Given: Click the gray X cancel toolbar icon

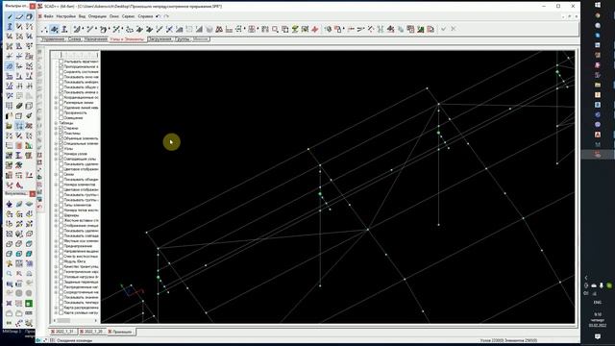Looking at the screenshot, I should click(454, 29).
